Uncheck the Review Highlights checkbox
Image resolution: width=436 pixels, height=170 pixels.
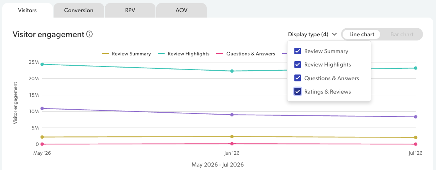[x=297, y=65]
